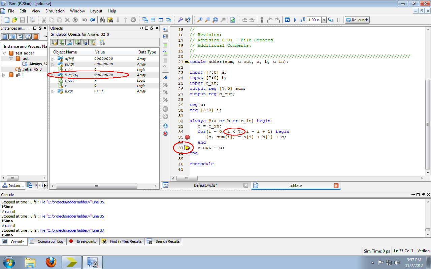Click the breakpoint marker on line 35
The height and width of the screenshot is (269, 431).
(x=187, y=137)
